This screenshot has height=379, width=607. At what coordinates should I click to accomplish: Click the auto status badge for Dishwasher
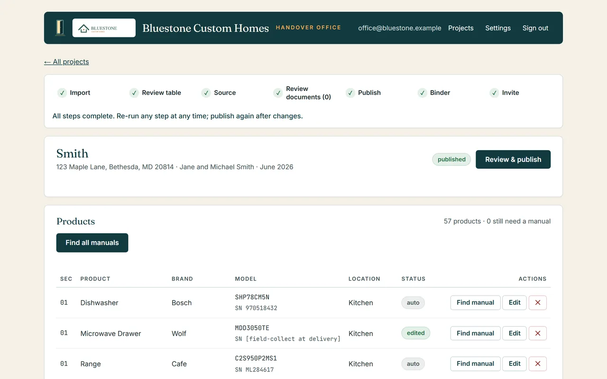(413, 303)
